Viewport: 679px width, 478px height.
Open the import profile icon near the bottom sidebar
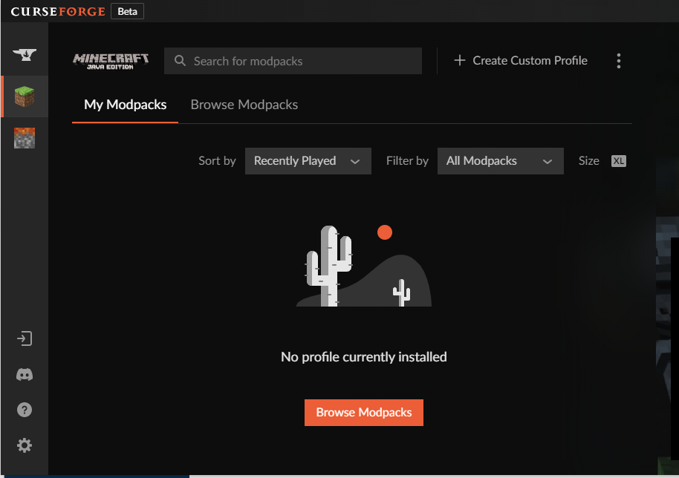[25, 338]
